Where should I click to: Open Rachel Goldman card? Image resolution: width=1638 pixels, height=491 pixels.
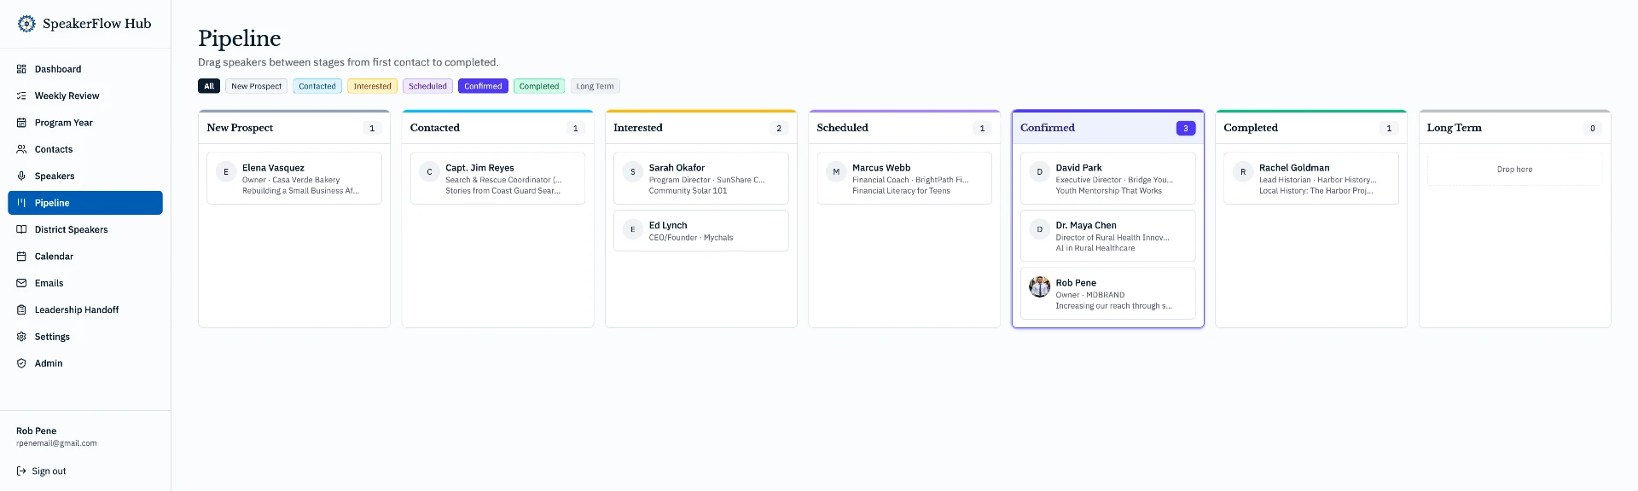pyautogui.click(x=1311, y=178)
